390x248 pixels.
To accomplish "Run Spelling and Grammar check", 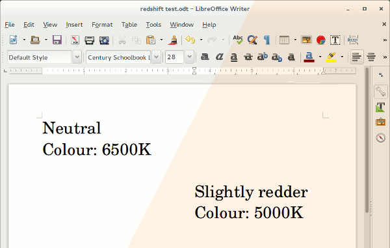I will pos(238,40).
